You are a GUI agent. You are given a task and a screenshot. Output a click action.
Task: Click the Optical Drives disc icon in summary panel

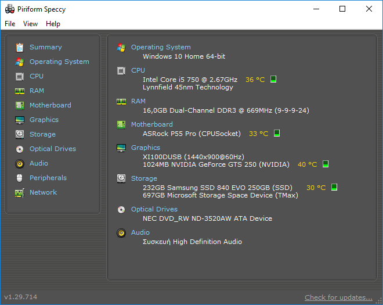[121, 210]
